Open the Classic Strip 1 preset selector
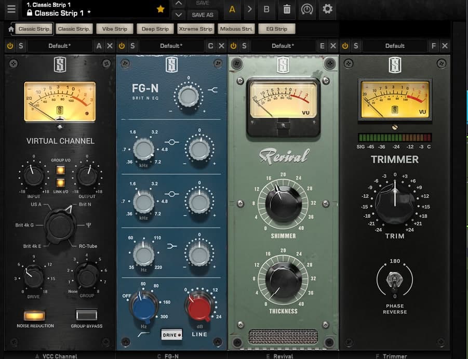Image resolution: width=468 pixels, height=359 pixels. [x=95, y=9]
